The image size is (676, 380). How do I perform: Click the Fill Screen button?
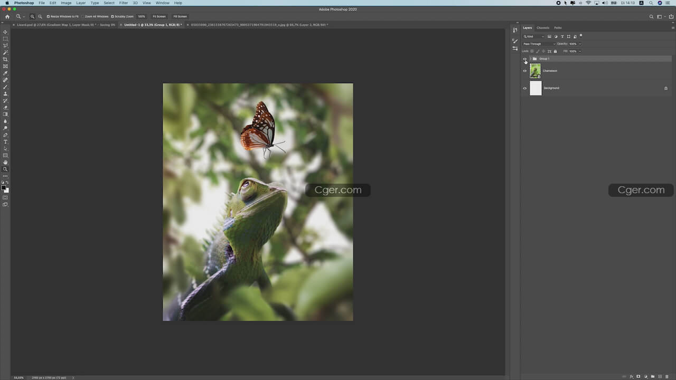click(x=180, y=16)
